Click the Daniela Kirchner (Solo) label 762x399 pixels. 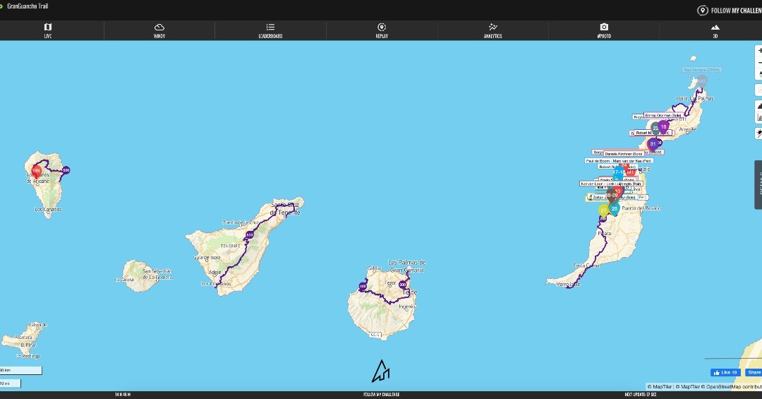click(x=624, y=154)
